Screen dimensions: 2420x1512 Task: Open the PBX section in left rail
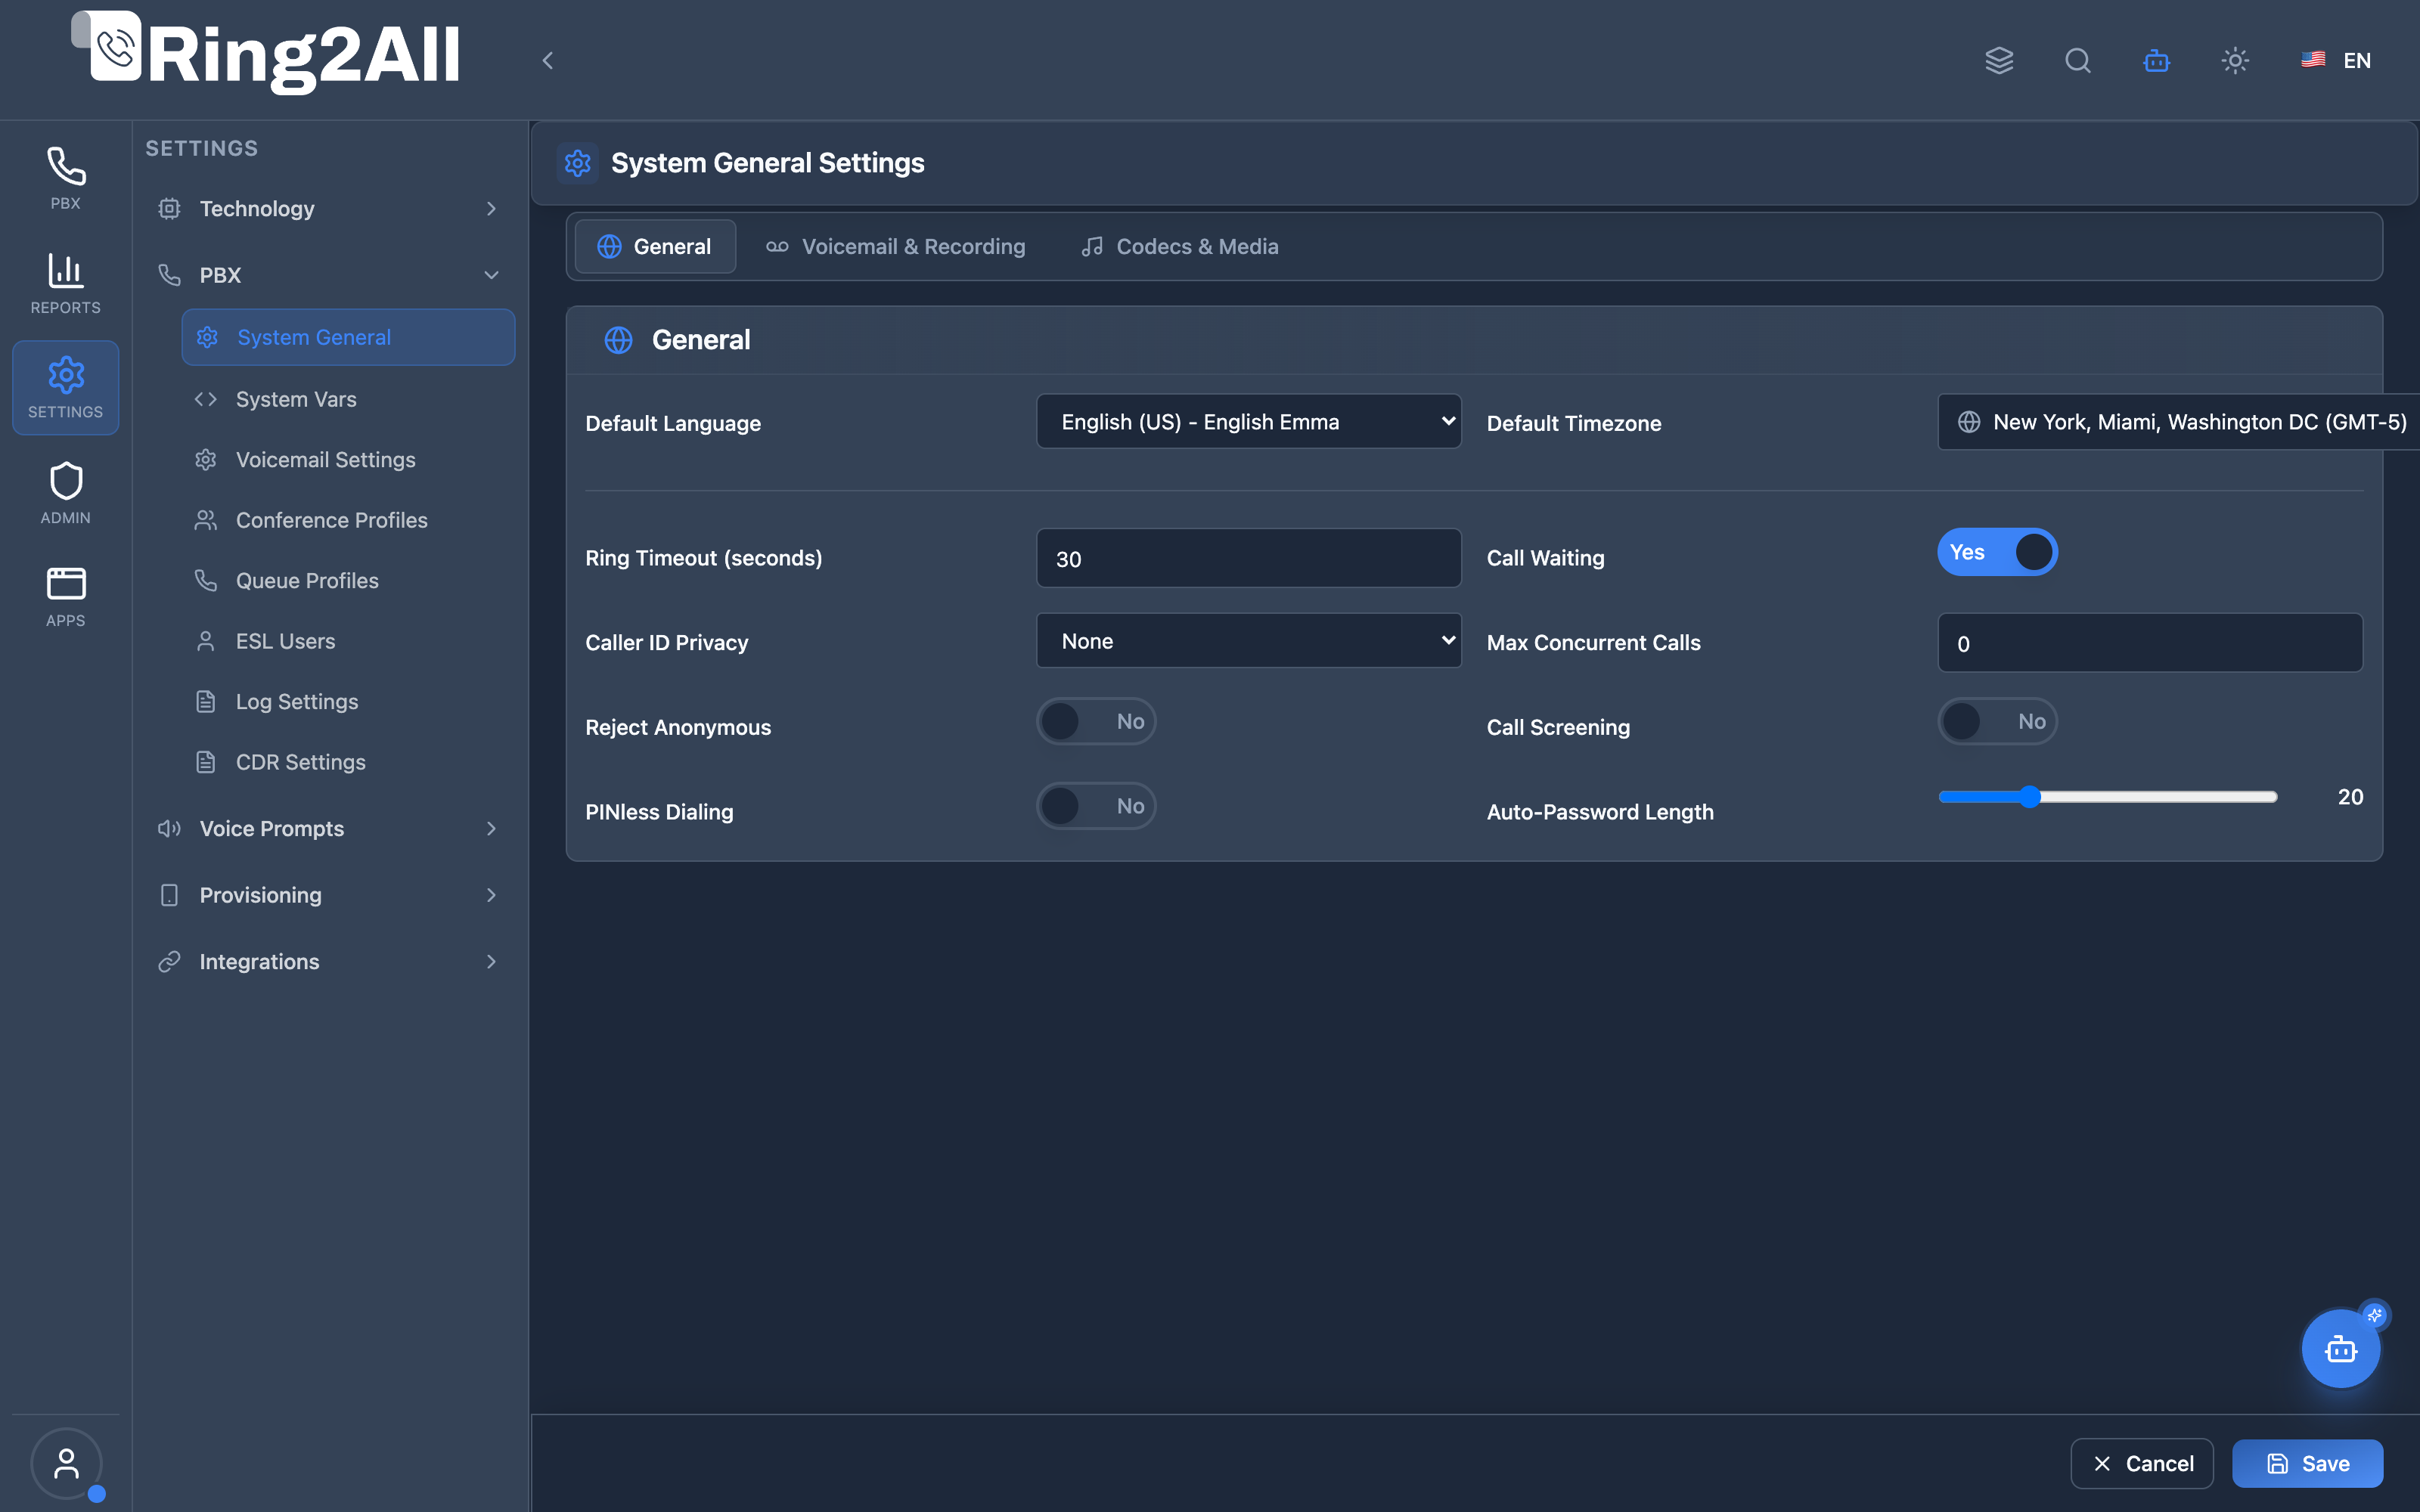(x=65, y=178)
